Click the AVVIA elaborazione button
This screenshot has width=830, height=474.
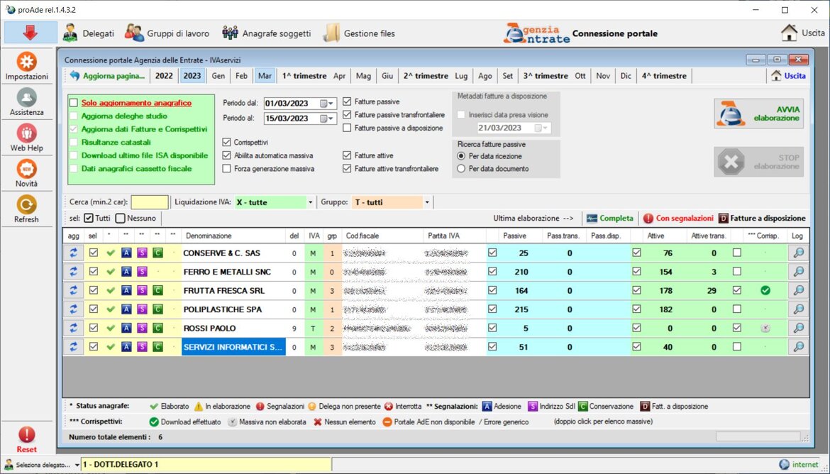758,114
